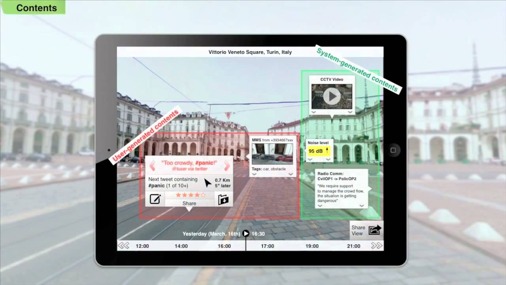The image size is (506, 285).
Task: Click "Next tweet containing #panic" text
Action: (173, 182)
